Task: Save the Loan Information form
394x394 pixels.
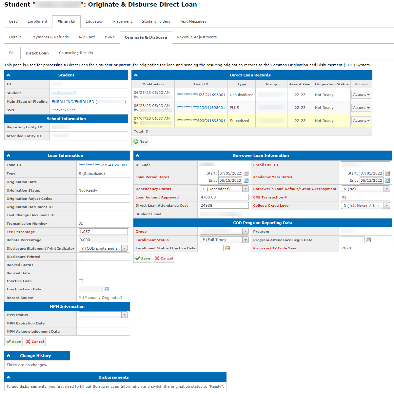Action: pos(13,342)
